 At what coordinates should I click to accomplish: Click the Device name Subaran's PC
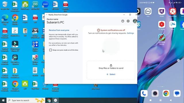click(x=55, y=22)
